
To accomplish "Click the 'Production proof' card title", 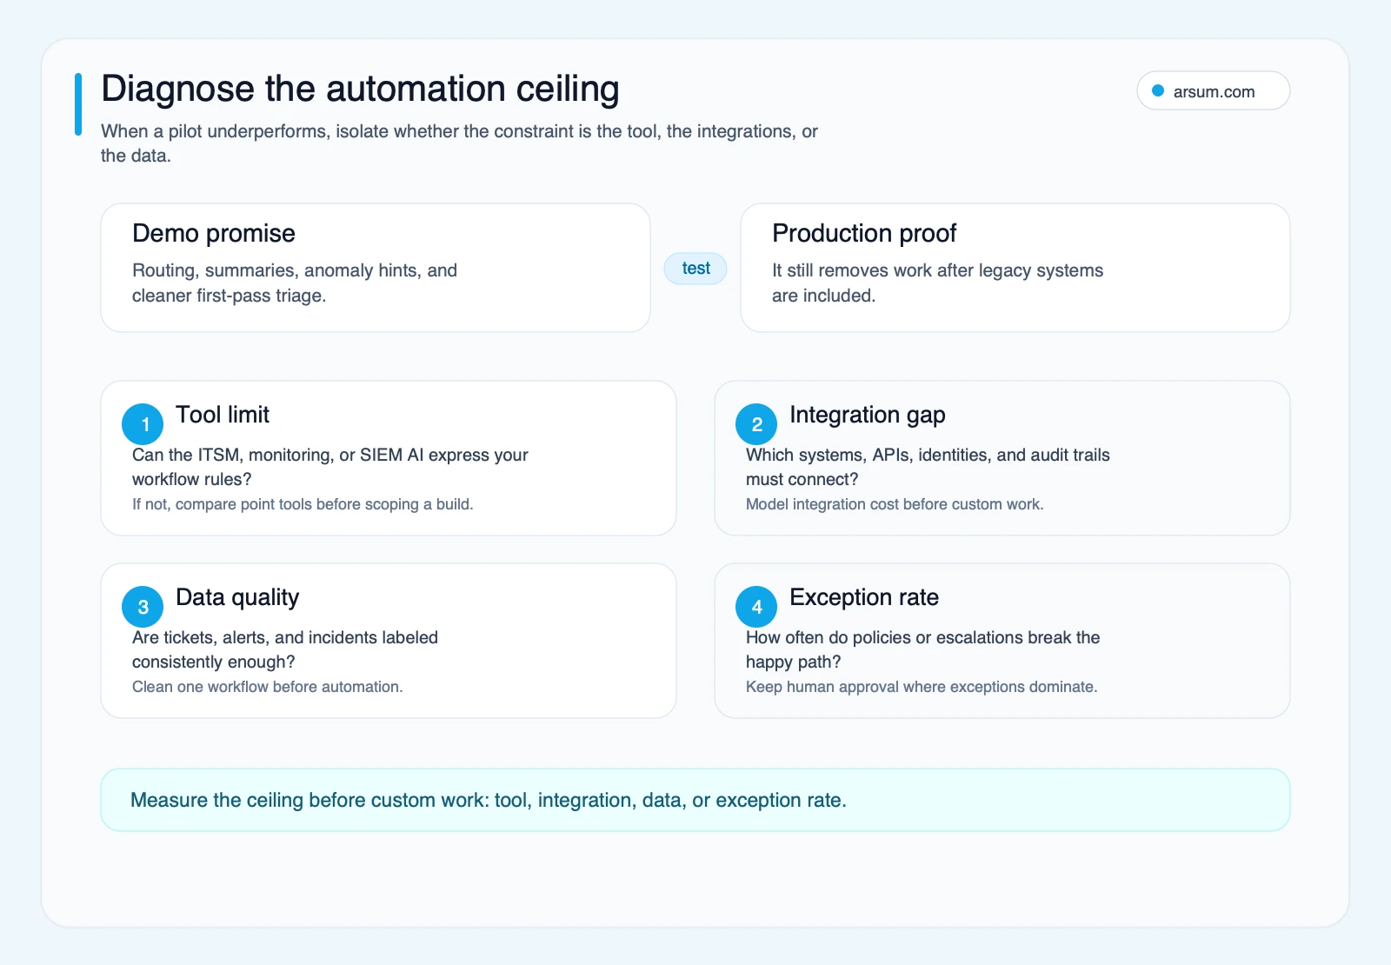I will pos(864,233).
